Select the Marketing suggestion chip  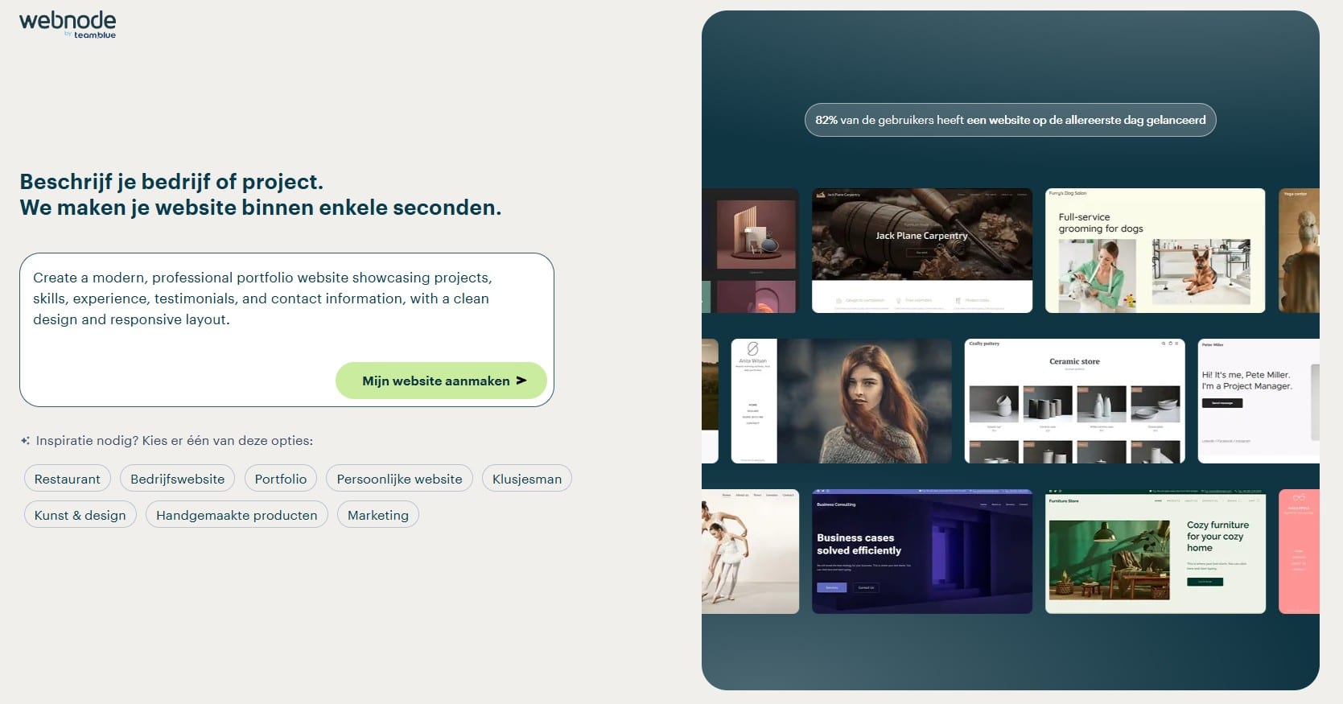click(x=377, y=515)
